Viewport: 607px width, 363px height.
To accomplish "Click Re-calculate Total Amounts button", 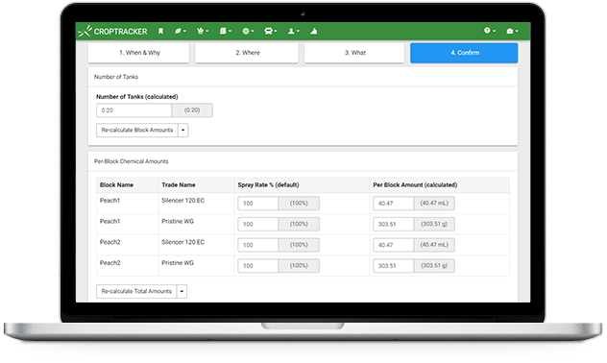I will [136, 291].
